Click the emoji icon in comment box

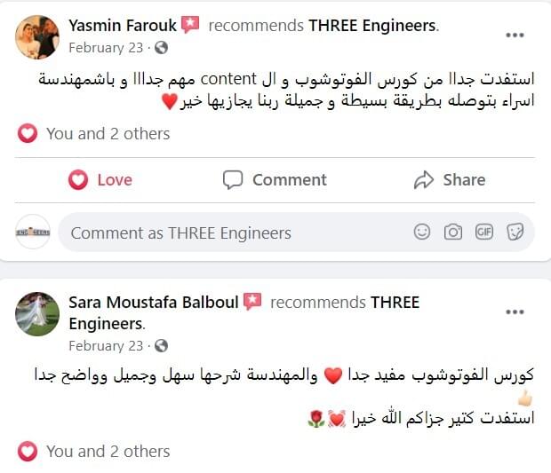[x=422, y=233]
